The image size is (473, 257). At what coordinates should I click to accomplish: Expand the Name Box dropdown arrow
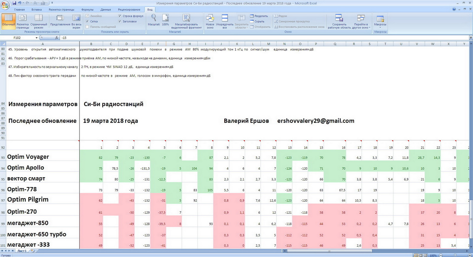click(x=37, y=38)
